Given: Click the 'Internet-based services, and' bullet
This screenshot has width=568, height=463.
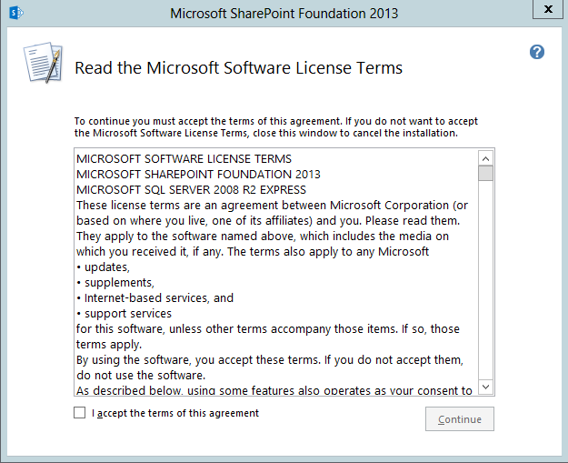Looking at the screenshot, I should tap(155, 298).
